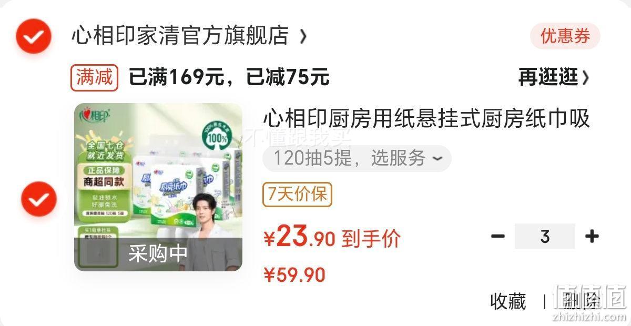The image size is (631, 326).
Task: Tap the chevron beside the store name
Action: (x=302, y=37)
